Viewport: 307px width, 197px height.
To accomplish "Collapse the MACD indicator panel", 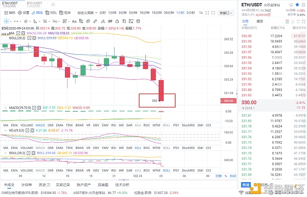I will click(x=6, y=107).
